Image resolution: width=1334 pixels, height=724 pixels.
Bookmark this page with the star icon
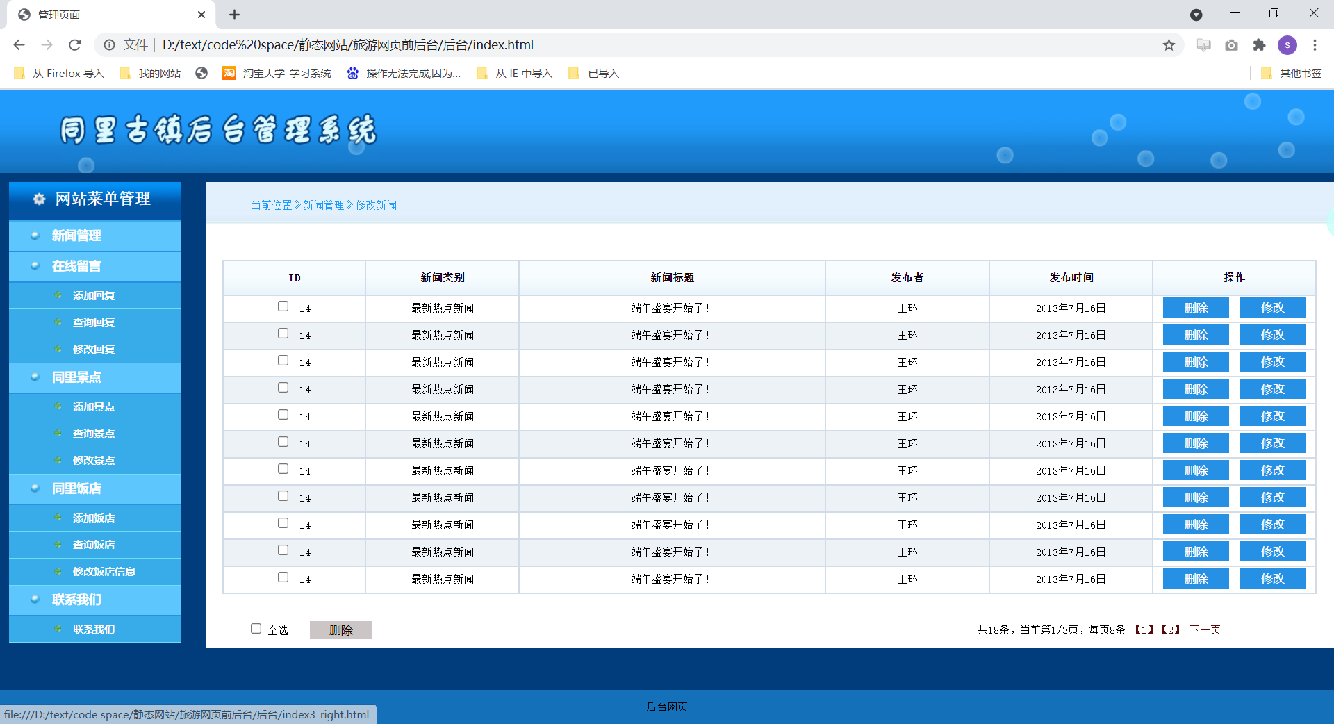pos(1169,45)
